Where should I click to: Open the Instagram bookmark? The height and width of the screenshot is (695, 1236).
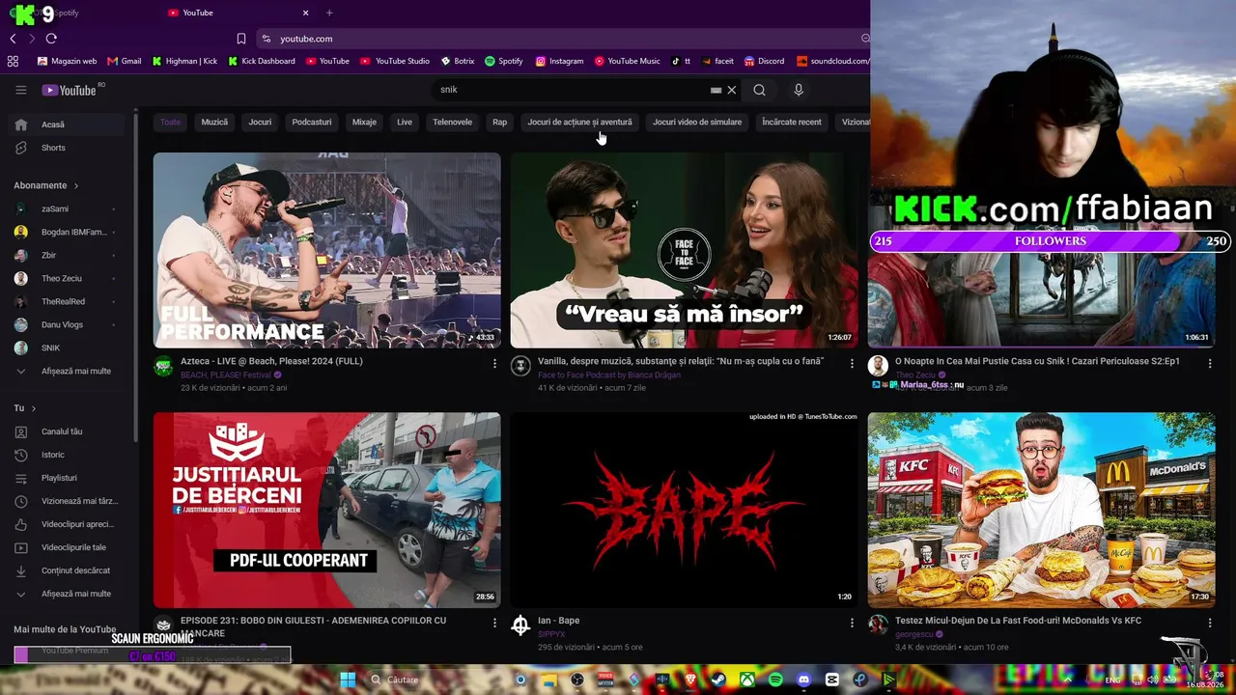tap(560, 61)
